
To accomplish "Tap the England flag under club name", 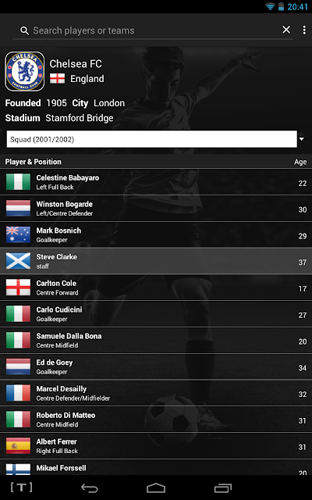I will pyautogui.click(x=57, y=78).
